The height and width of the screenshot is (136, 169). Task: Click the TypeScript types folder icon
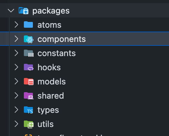28,110
